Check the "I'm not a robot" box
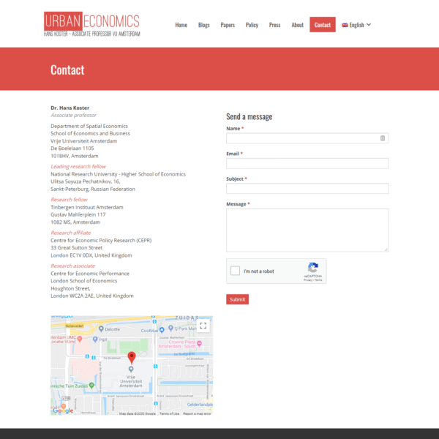439x439 pixels. [x=235, y=271]
